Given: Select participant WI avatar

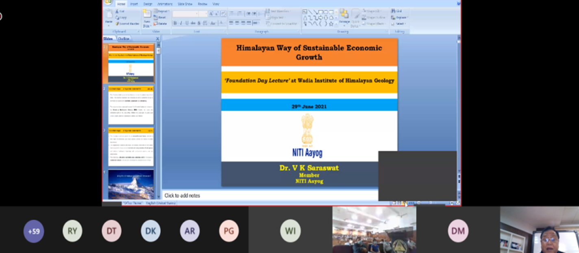Looking at the screenshot, I should (290, 231).
